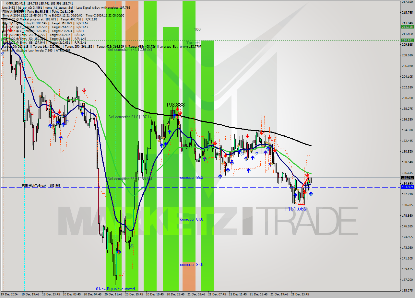The image size is (415, 298).
Task: Click the blue 183.969 price tag
Action: 407,187
